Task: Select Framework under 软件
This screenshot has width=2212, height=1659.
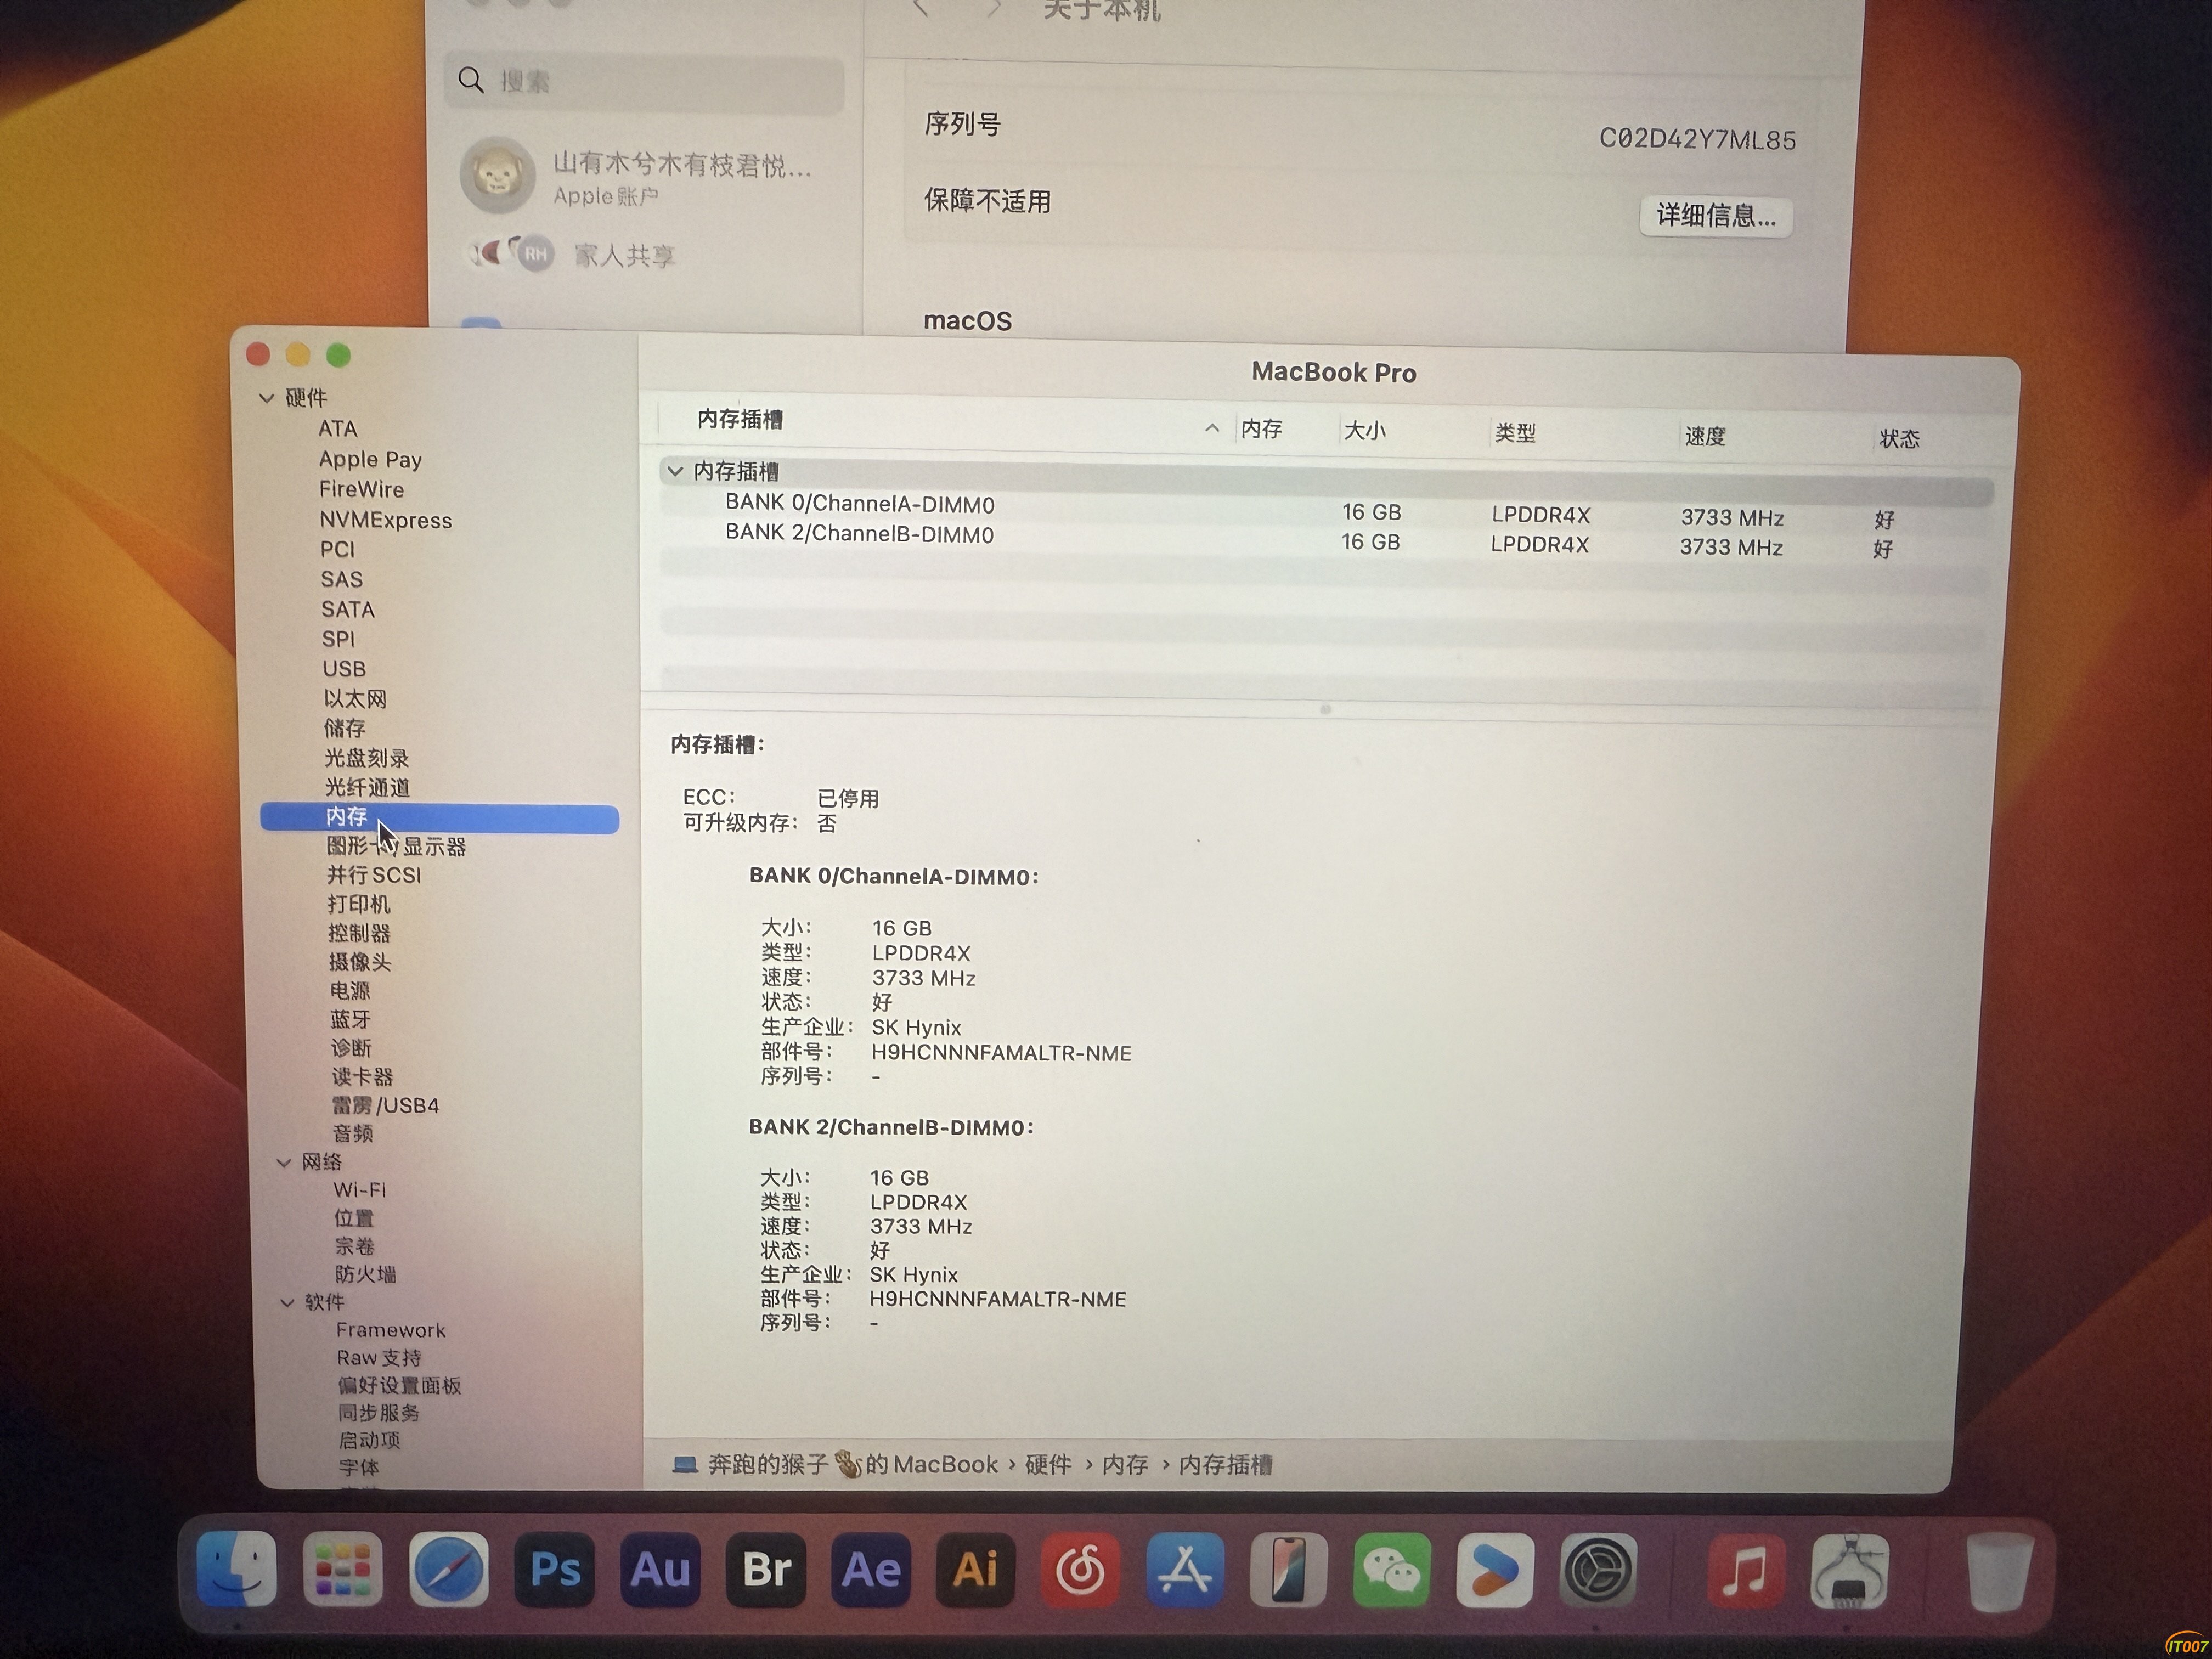Action: [390, 1330]
